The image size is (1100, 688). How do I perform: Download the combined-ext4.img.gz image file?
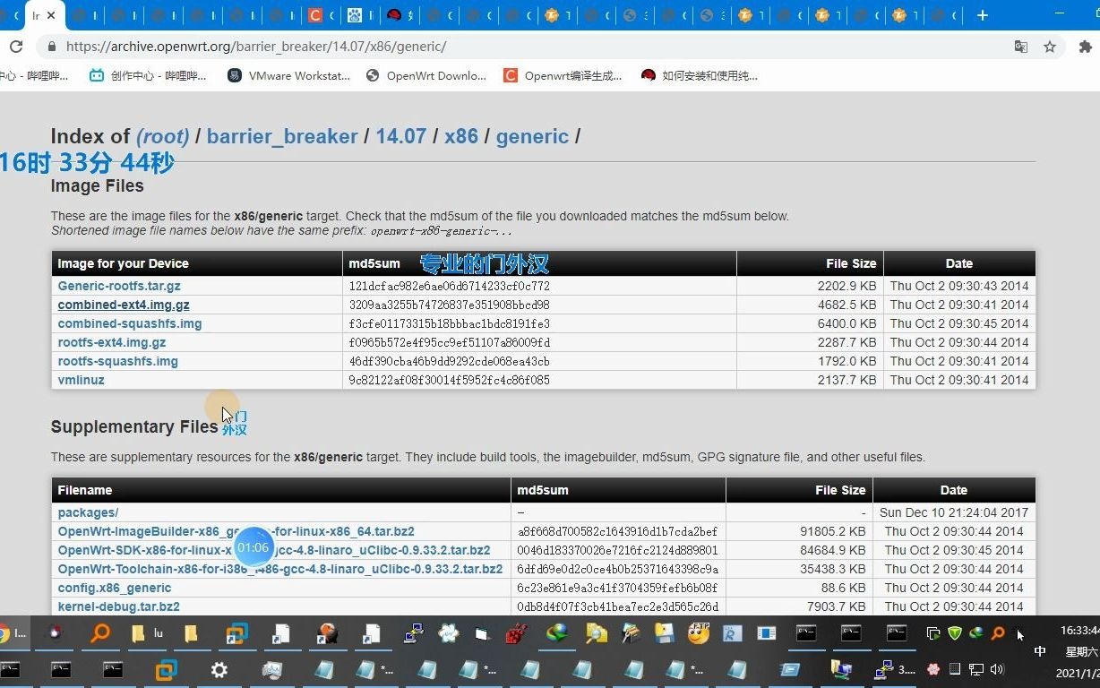(123, 305)
